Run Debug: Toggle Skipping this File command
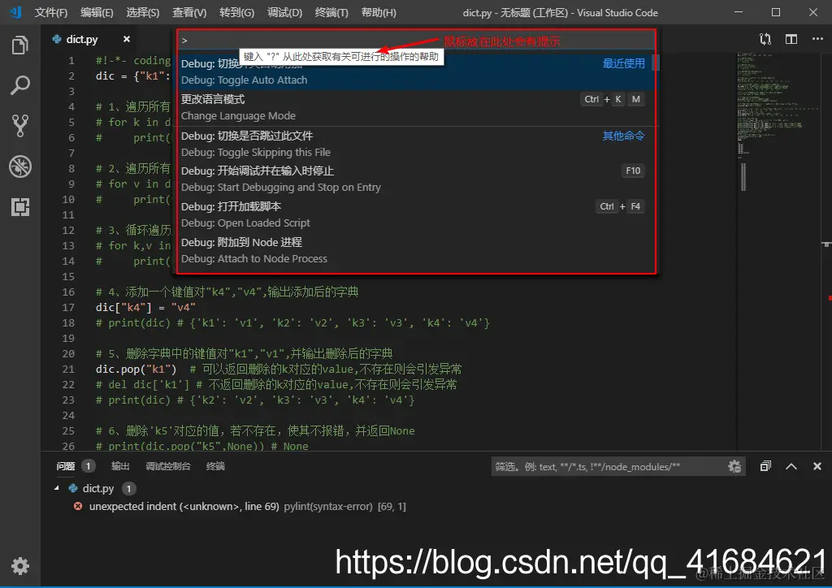The height and width of the screenshot is (588, 832). [417, 145]
